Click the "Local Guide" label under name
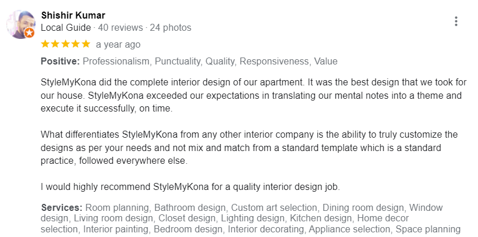 (66, 27)
